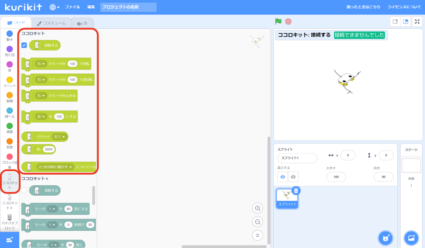The height and width of the screenshot is (248, 425).
Task: Stop the project with the red stop icon
Action: point(288,21)
